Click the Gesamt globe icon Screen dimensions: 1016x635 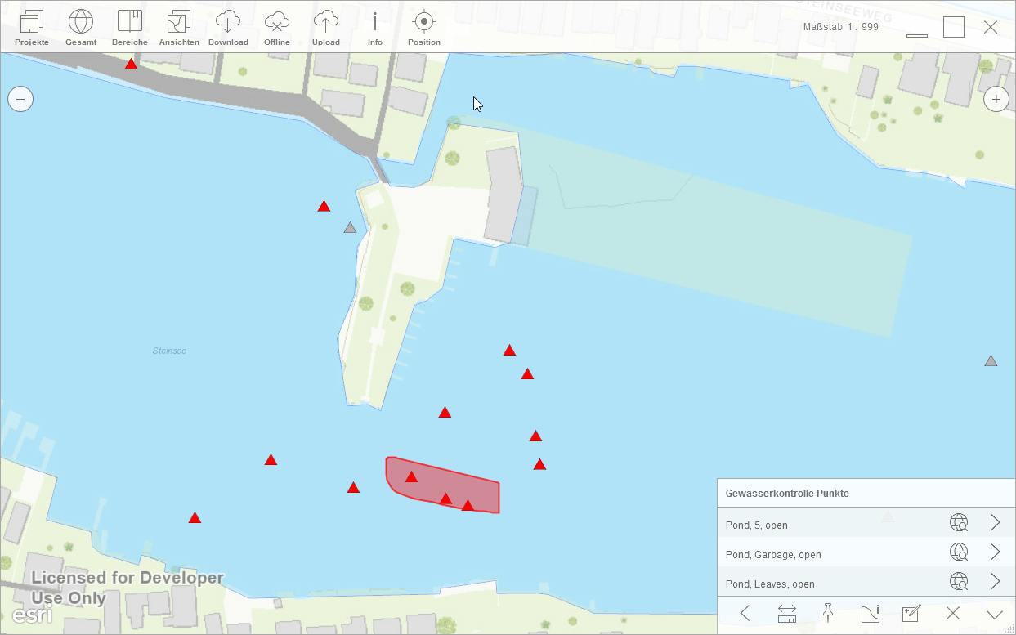click(x=81, y=28)
